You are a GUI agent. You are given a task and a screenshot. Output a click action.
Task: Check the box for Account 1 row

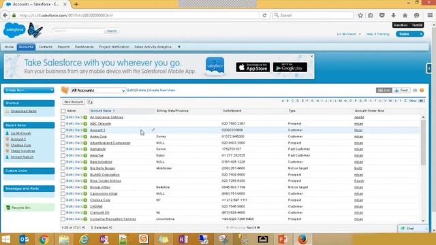coord(63,130)
